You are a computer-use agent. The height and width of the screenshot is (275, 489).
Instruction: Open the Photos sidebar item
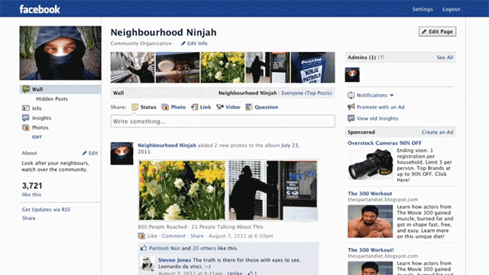pyautogui.click(x=40, y=128)
